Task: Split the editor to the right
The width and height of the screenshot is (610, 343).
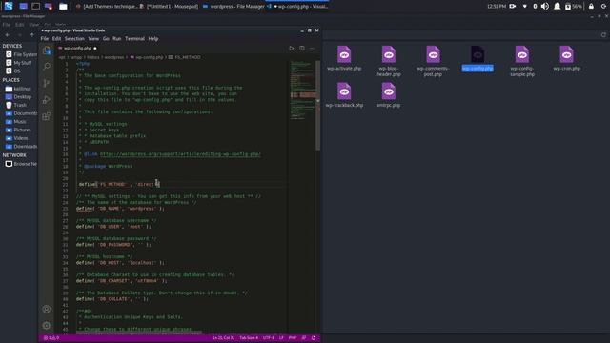Action: pos(302,49)
